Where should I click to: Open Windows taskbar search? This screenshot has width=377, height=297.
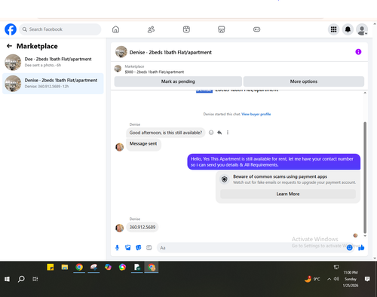(x=21, y=279)
